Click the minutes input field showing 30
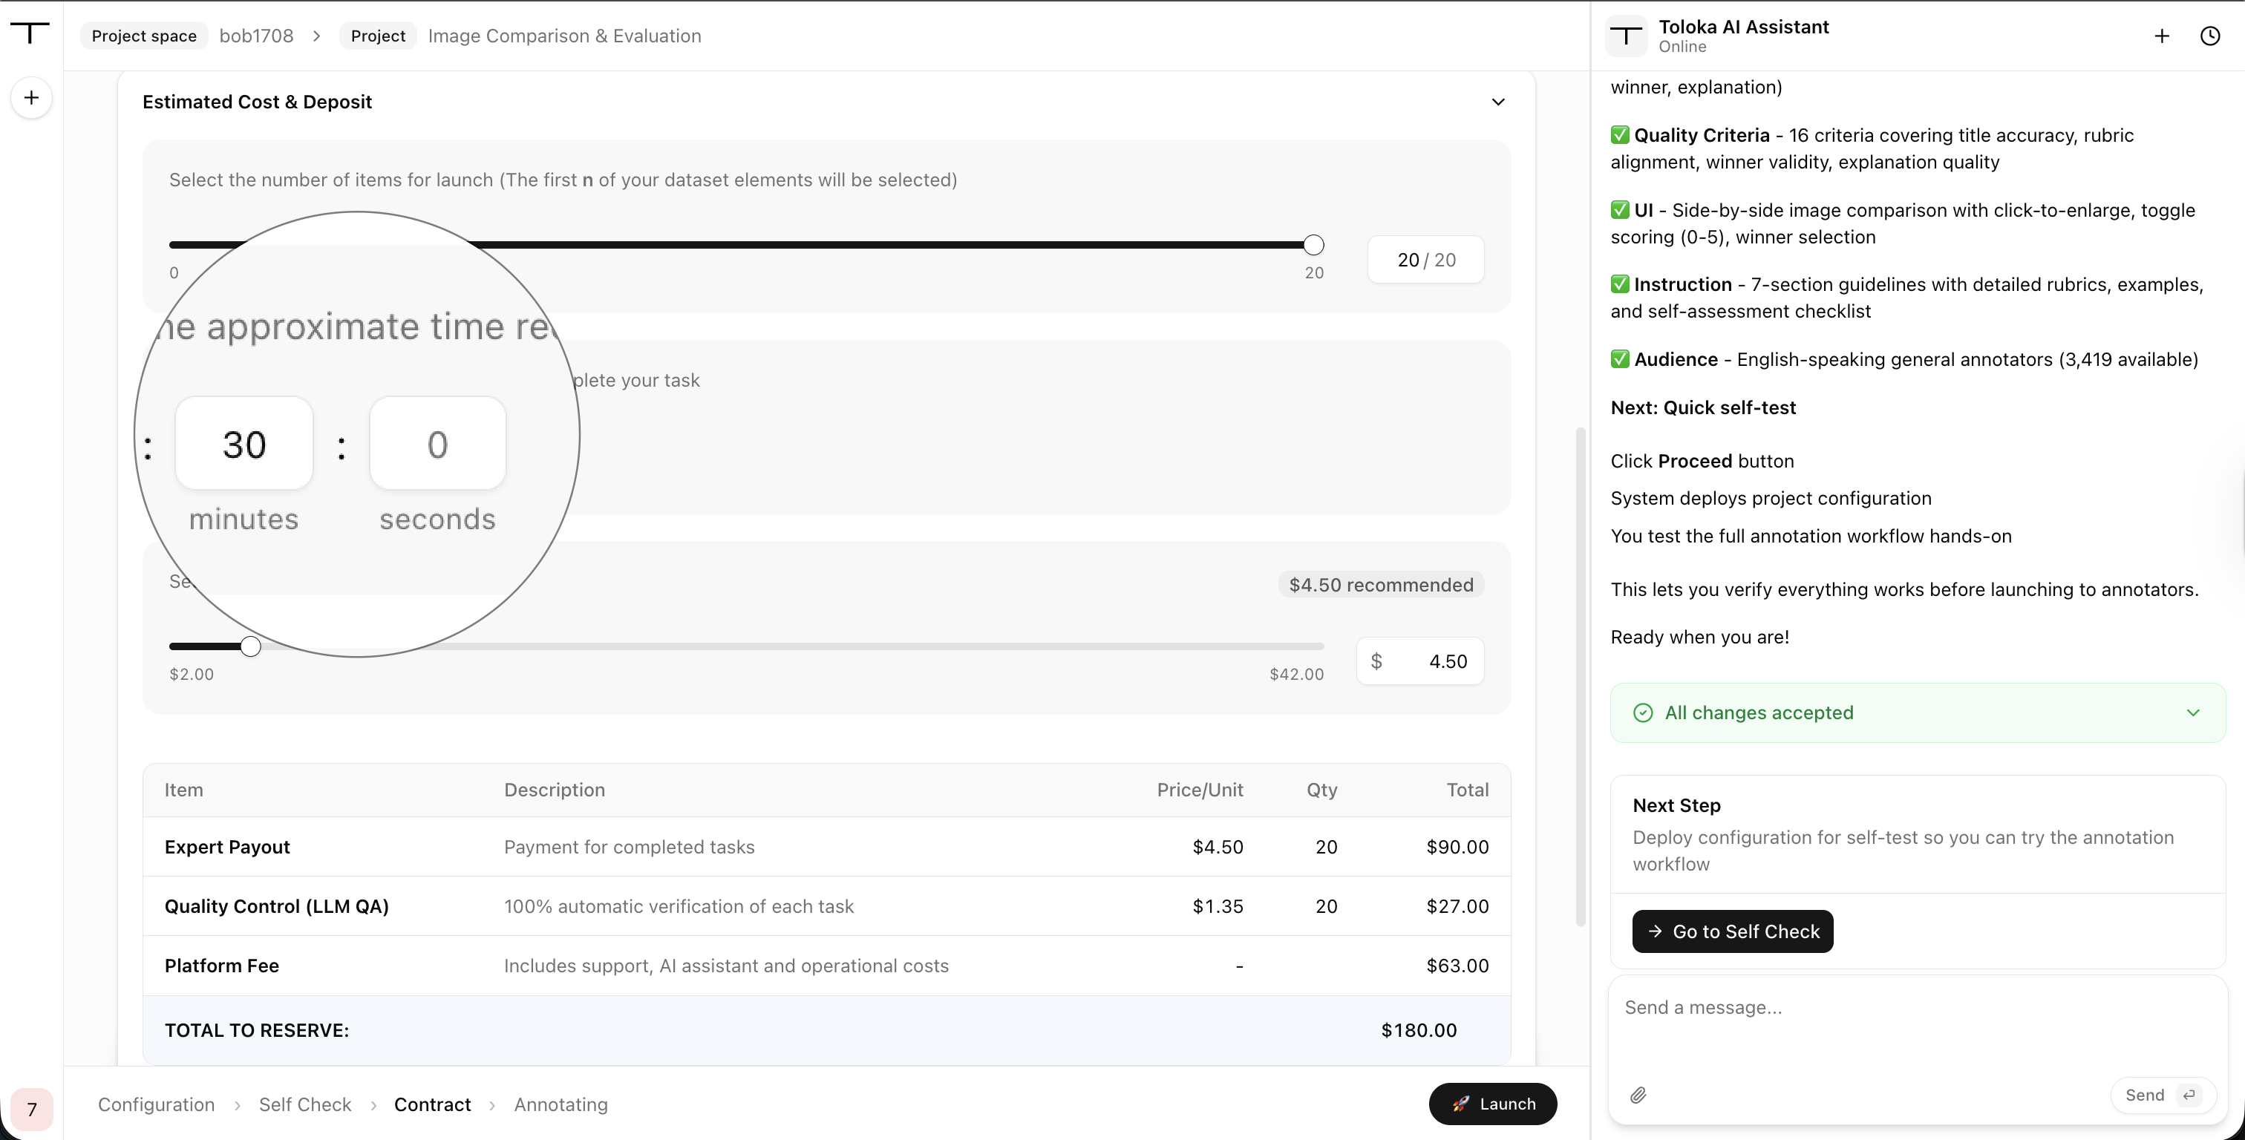Viewport: 2245px width, 1140px height. (244, 444)
